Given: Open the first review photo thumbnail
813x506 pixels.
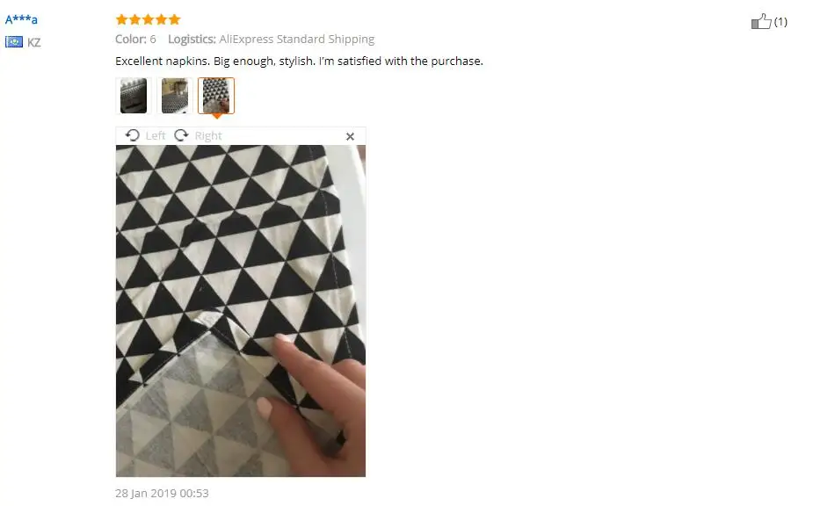Looking at the screenshot, I should coord(134,96).
